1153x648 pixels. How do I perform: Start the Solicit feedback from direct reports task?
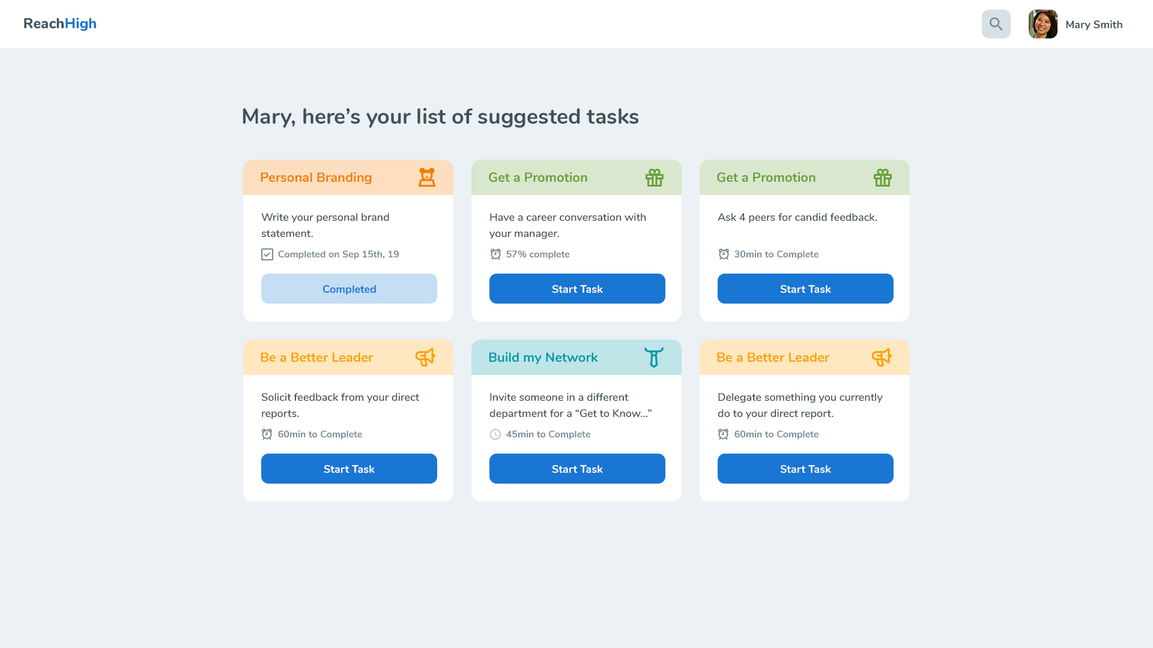(349, 469)
